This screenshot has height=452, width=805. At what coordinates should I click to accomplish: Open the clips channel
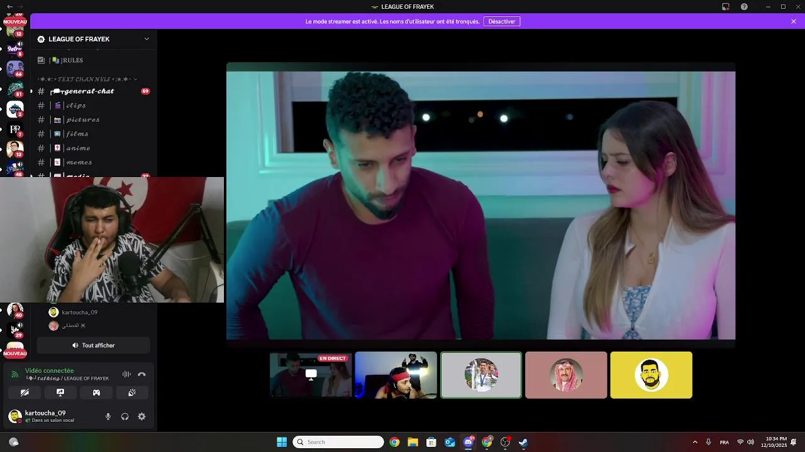93,105
